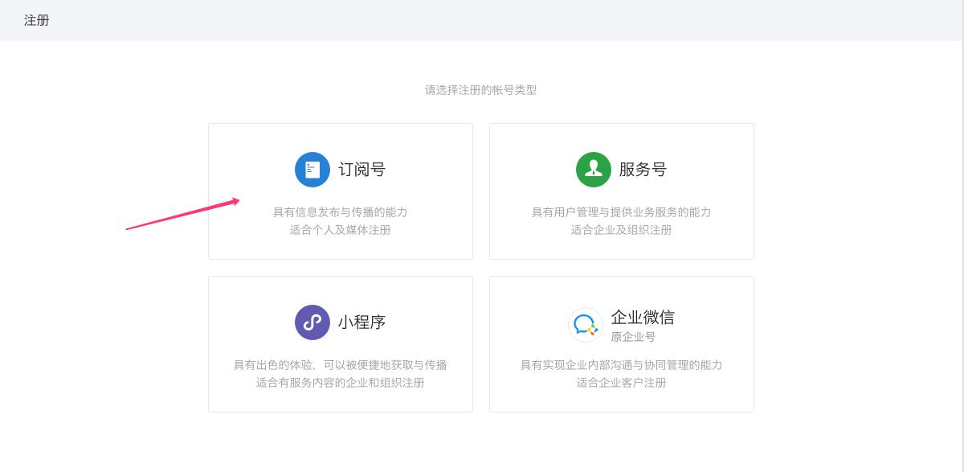This screenshot has width=964, height=472.
Task: Click the green 服务号 person icon
Action: [x=594, y=170]
